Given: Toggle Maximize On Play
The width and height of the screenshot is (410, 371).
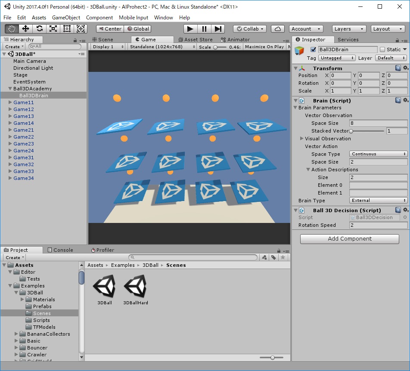Looking at the screenshot, I should (x=264, y=47).
